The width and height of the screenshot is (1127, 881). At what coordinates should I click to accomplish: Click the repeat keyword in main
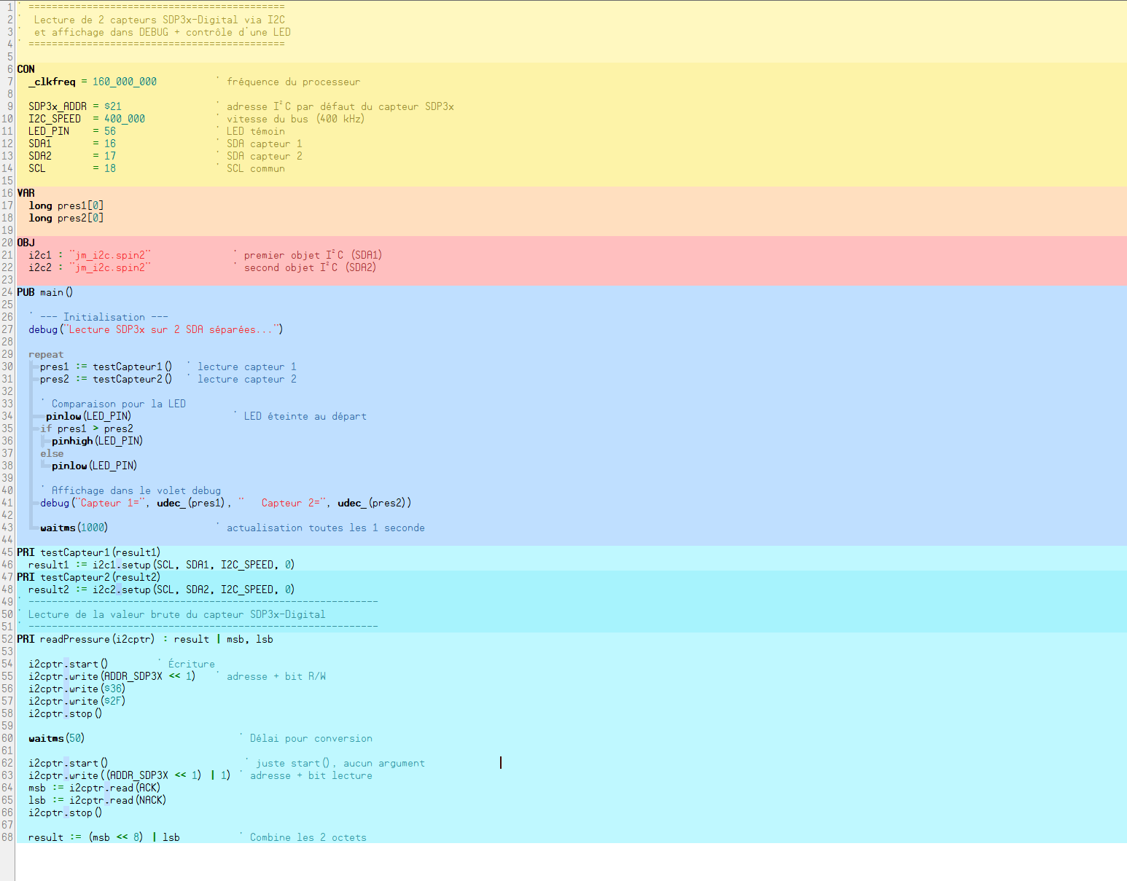click(x=46, y=354)
